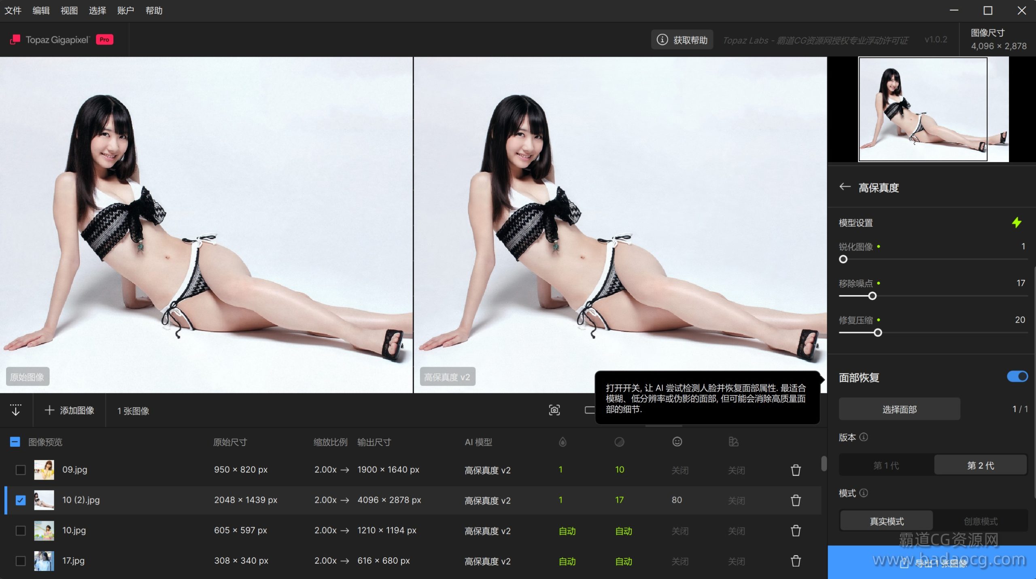This screenshot has width=1036, height=579.
Task: Click the navigator thumbnail preview
Action: coord(923,109)
